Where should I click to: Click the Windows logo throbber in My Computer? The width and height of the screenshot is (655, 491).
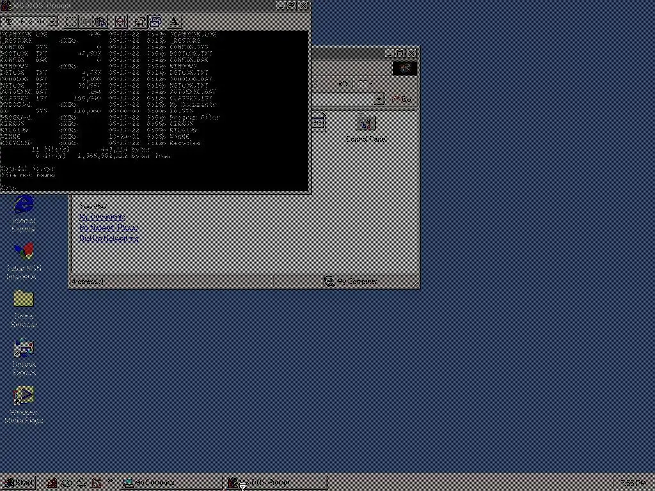404,68
